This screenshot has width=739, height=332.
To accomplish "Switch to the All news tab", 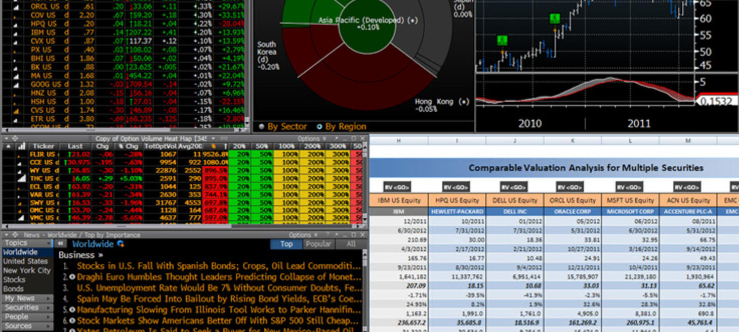I will (351, 244).
